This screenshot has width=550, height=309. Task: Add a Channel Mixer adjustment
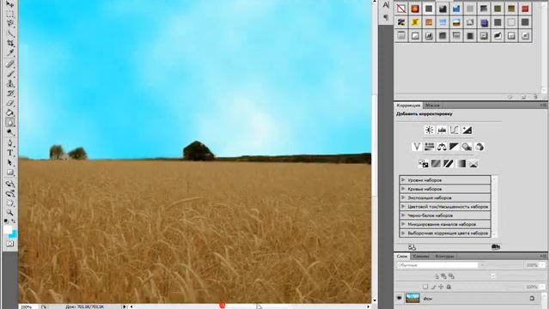[480, 147]
